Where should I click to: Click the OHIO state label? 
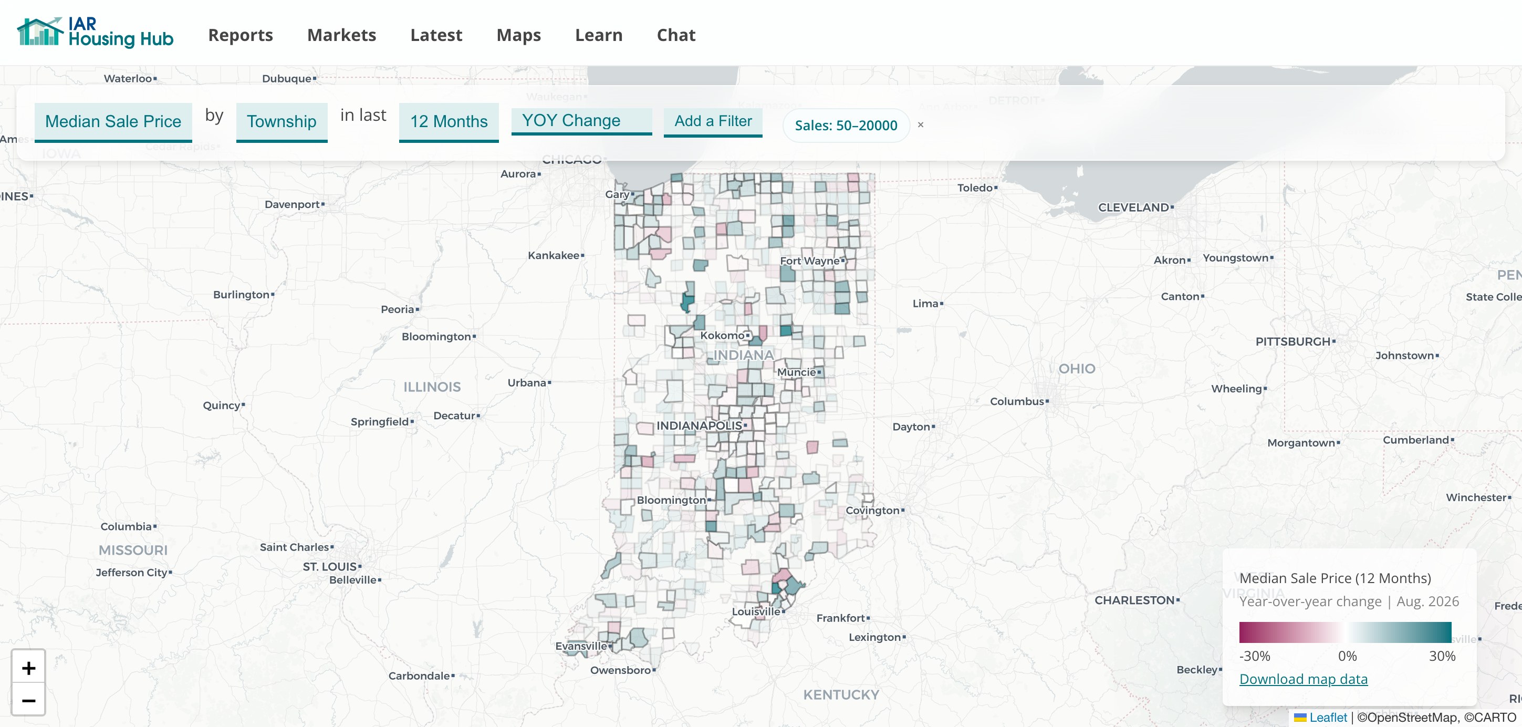1077,369
